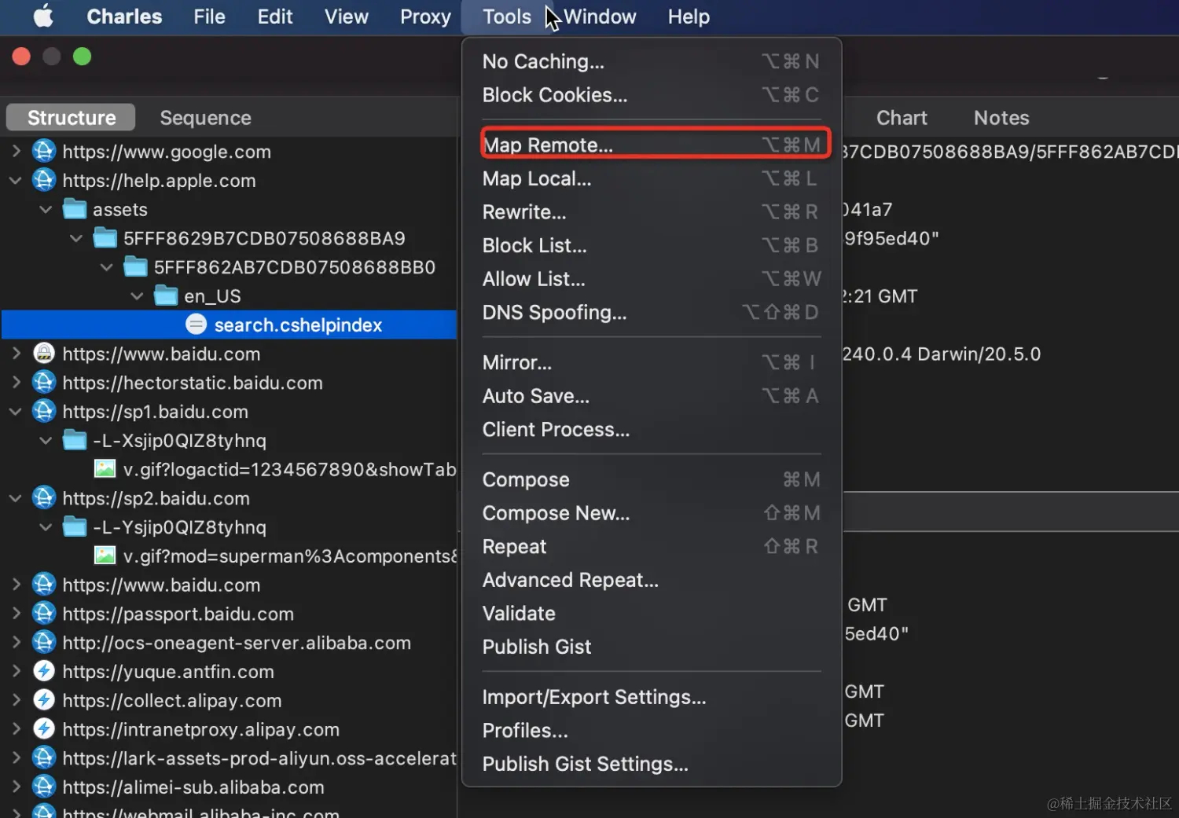
Task: Click the globe icon beside ocs-oneagent-server.alibaba.com
Action: pos(44,643)
